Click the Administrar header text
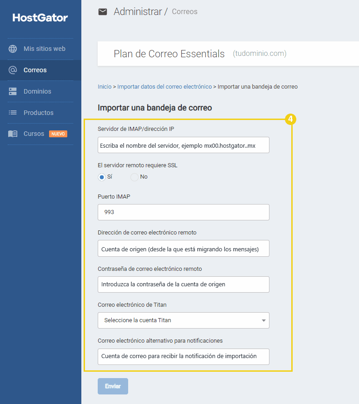The image size is (359, 404). coord(138,12)
